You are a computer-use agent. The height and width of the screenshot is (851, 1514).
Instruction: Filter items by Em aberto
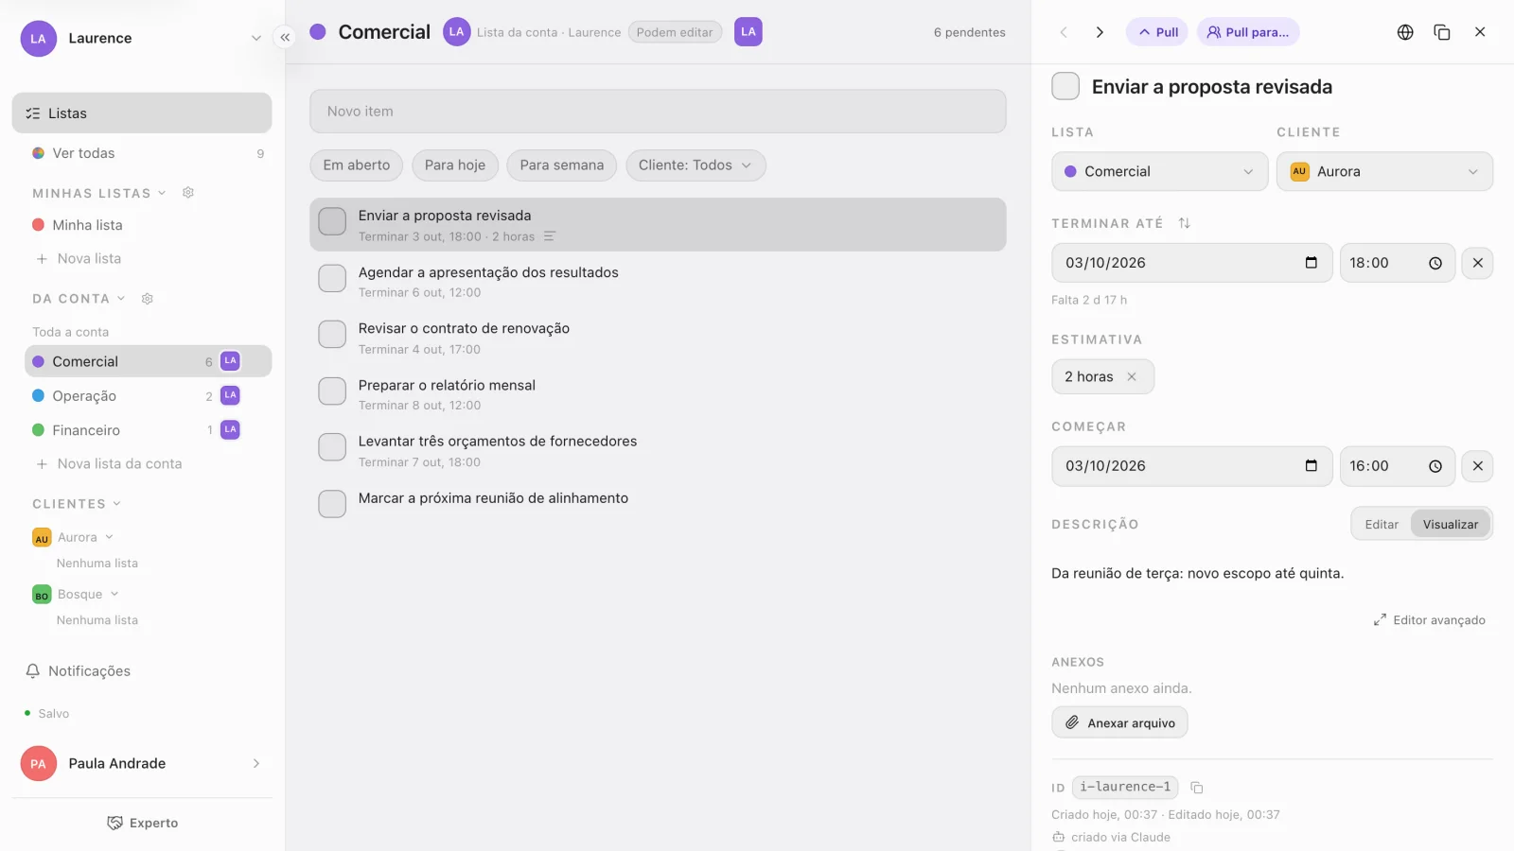pos(357,165)
